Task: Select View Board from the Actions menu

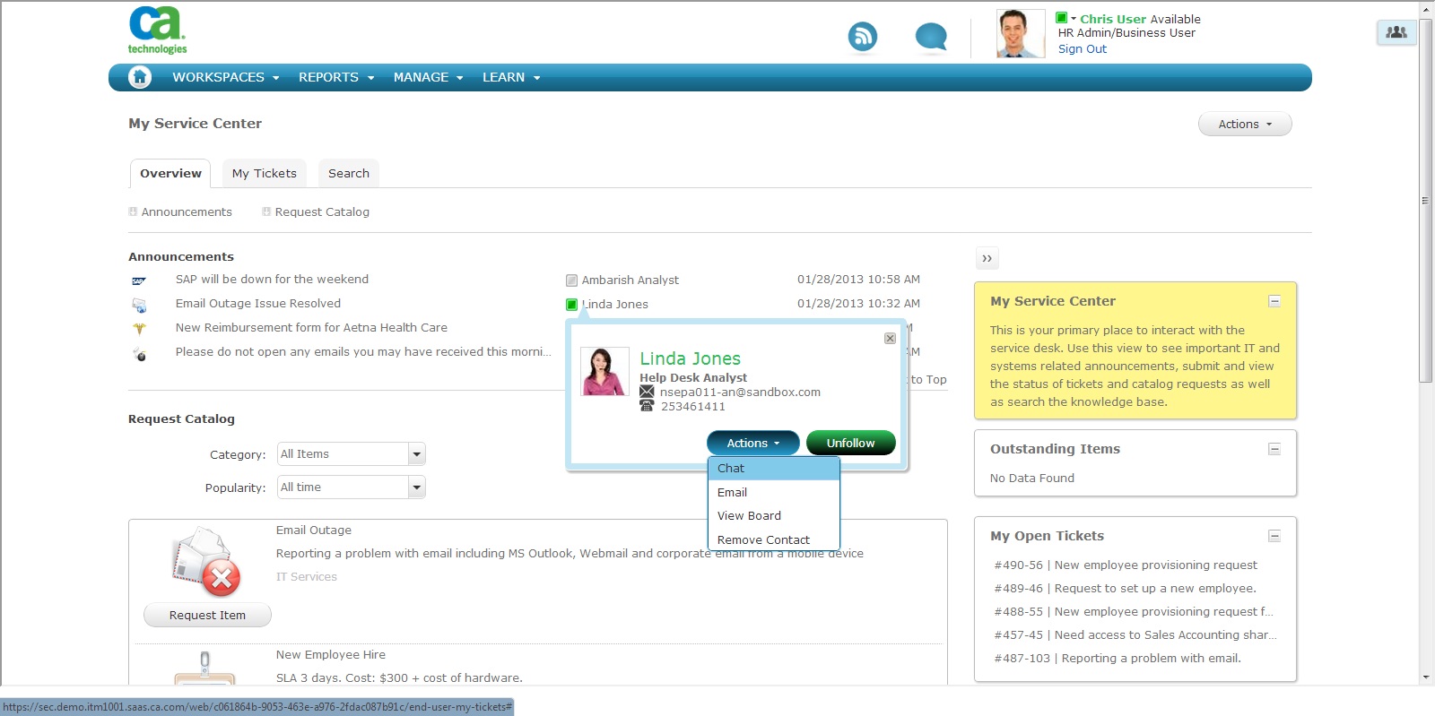Action: 774,516
